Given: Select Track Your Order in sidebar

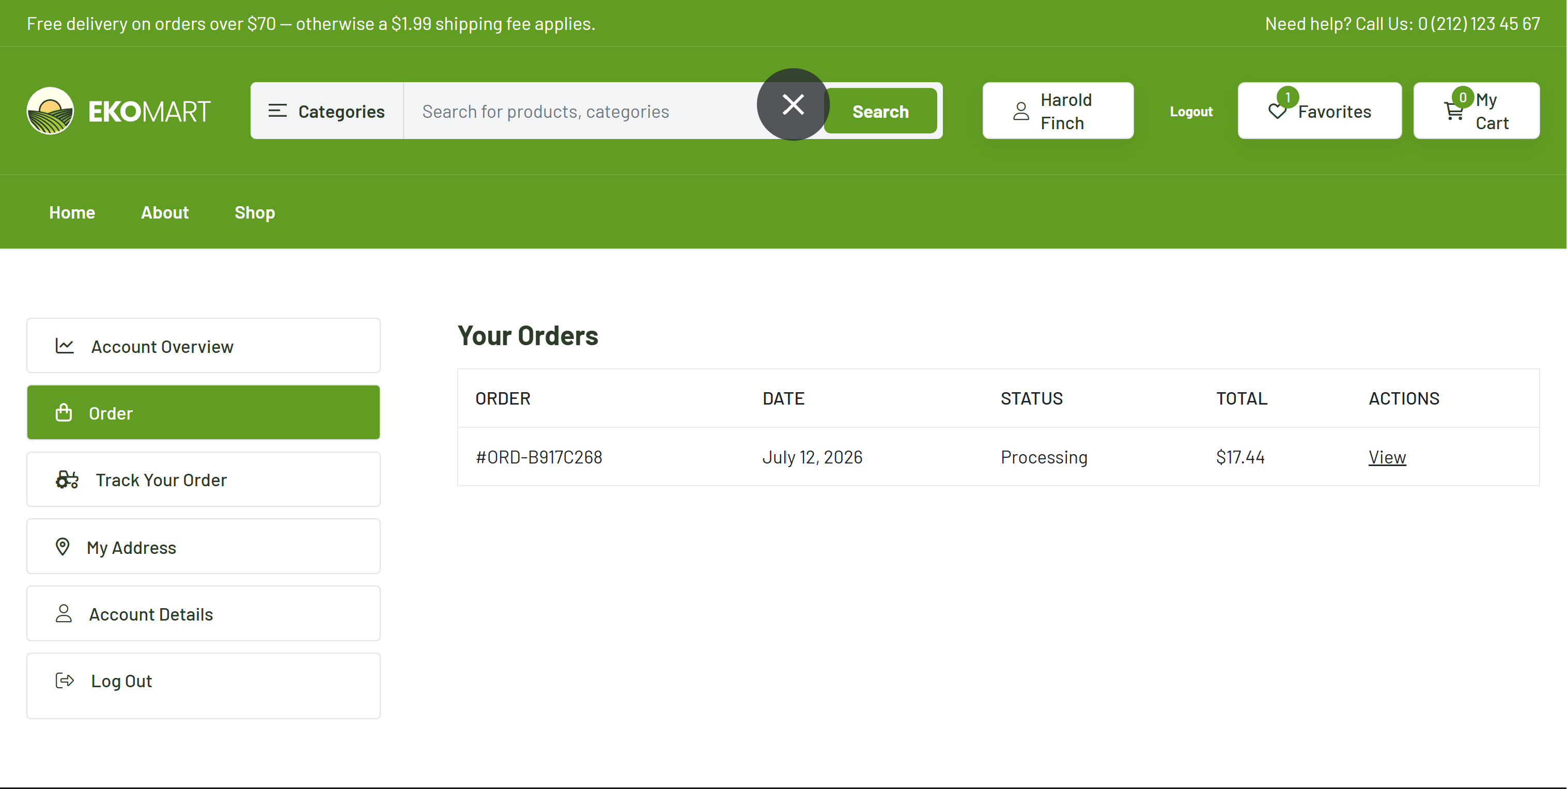Looking at the screenshot, I should click(x=203, y=479).
